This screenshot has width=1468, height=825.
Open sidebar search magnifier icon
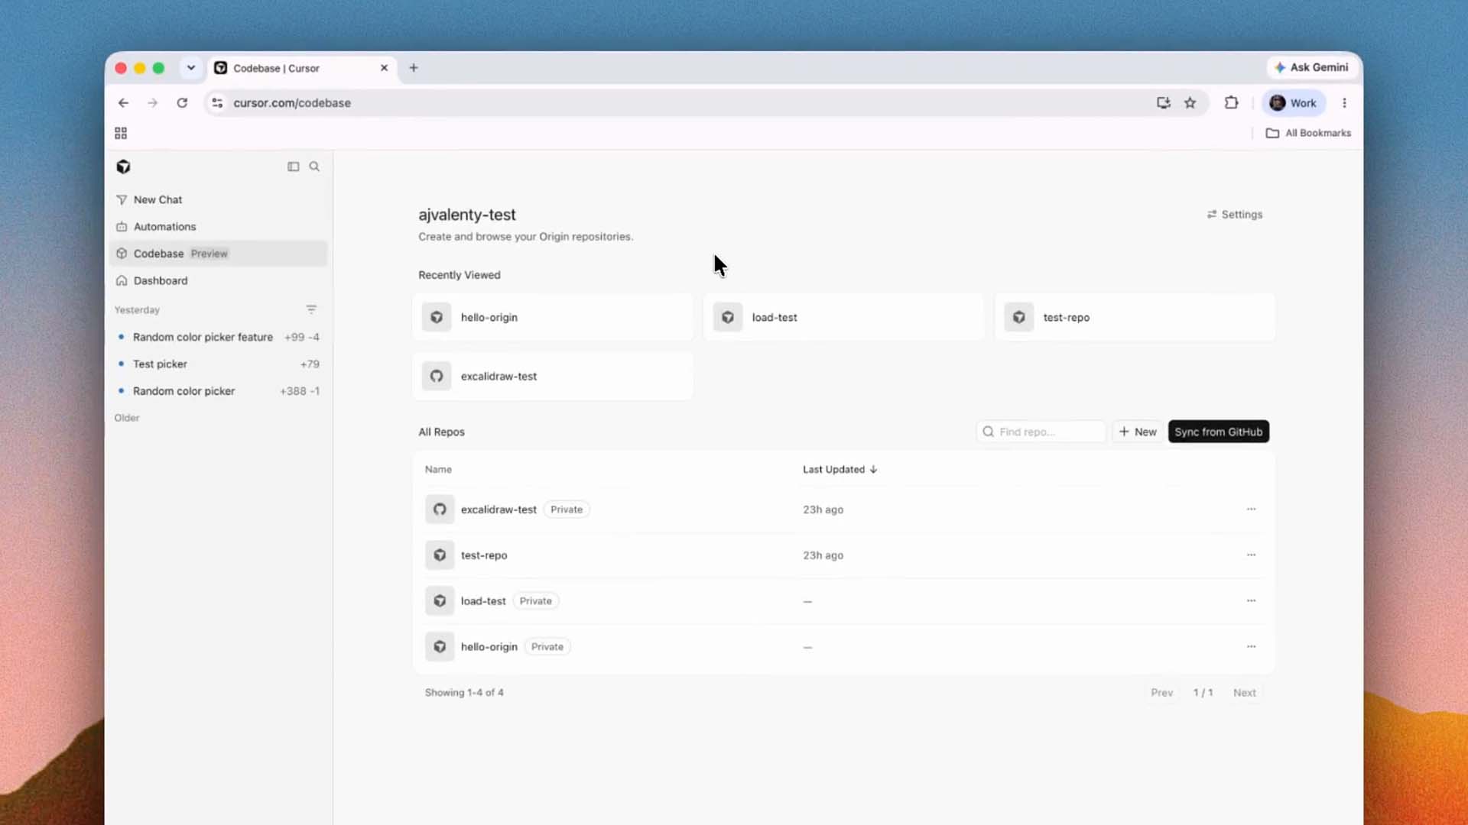(314, 167)
